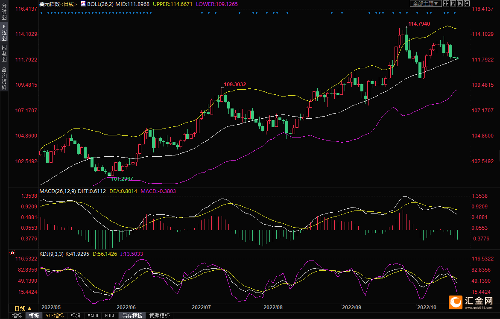
Task: Apply the 标准 template
Action: (76, 316)
